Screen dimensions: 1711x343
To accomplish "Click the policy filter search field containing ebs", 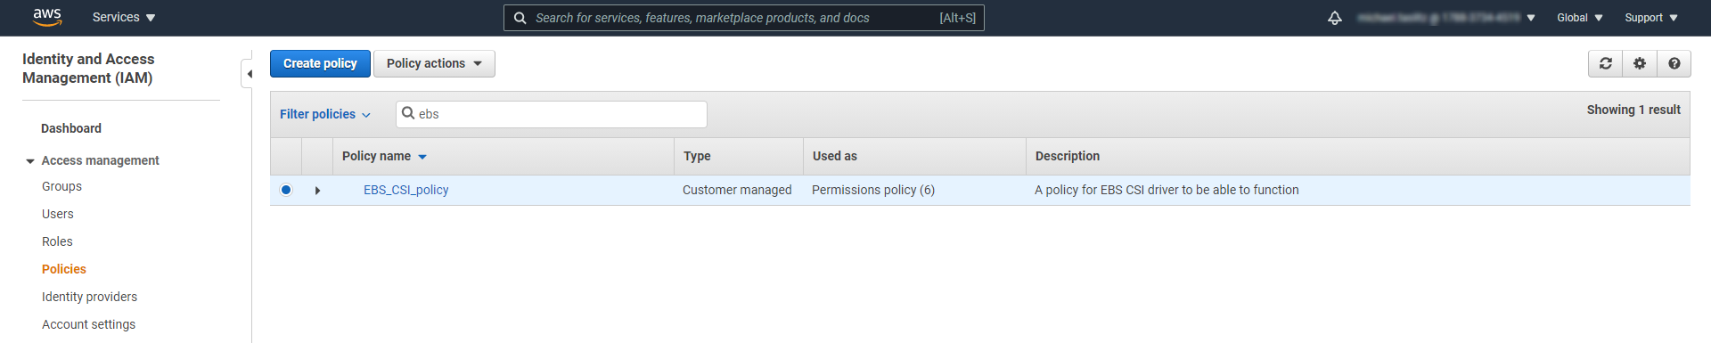I will click(552, 114).
